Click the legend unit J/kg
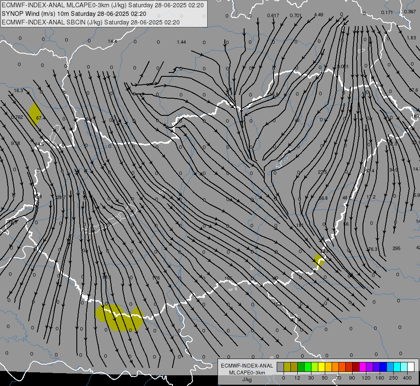Viewport: 420px width, 386px height. pos(247,380)
